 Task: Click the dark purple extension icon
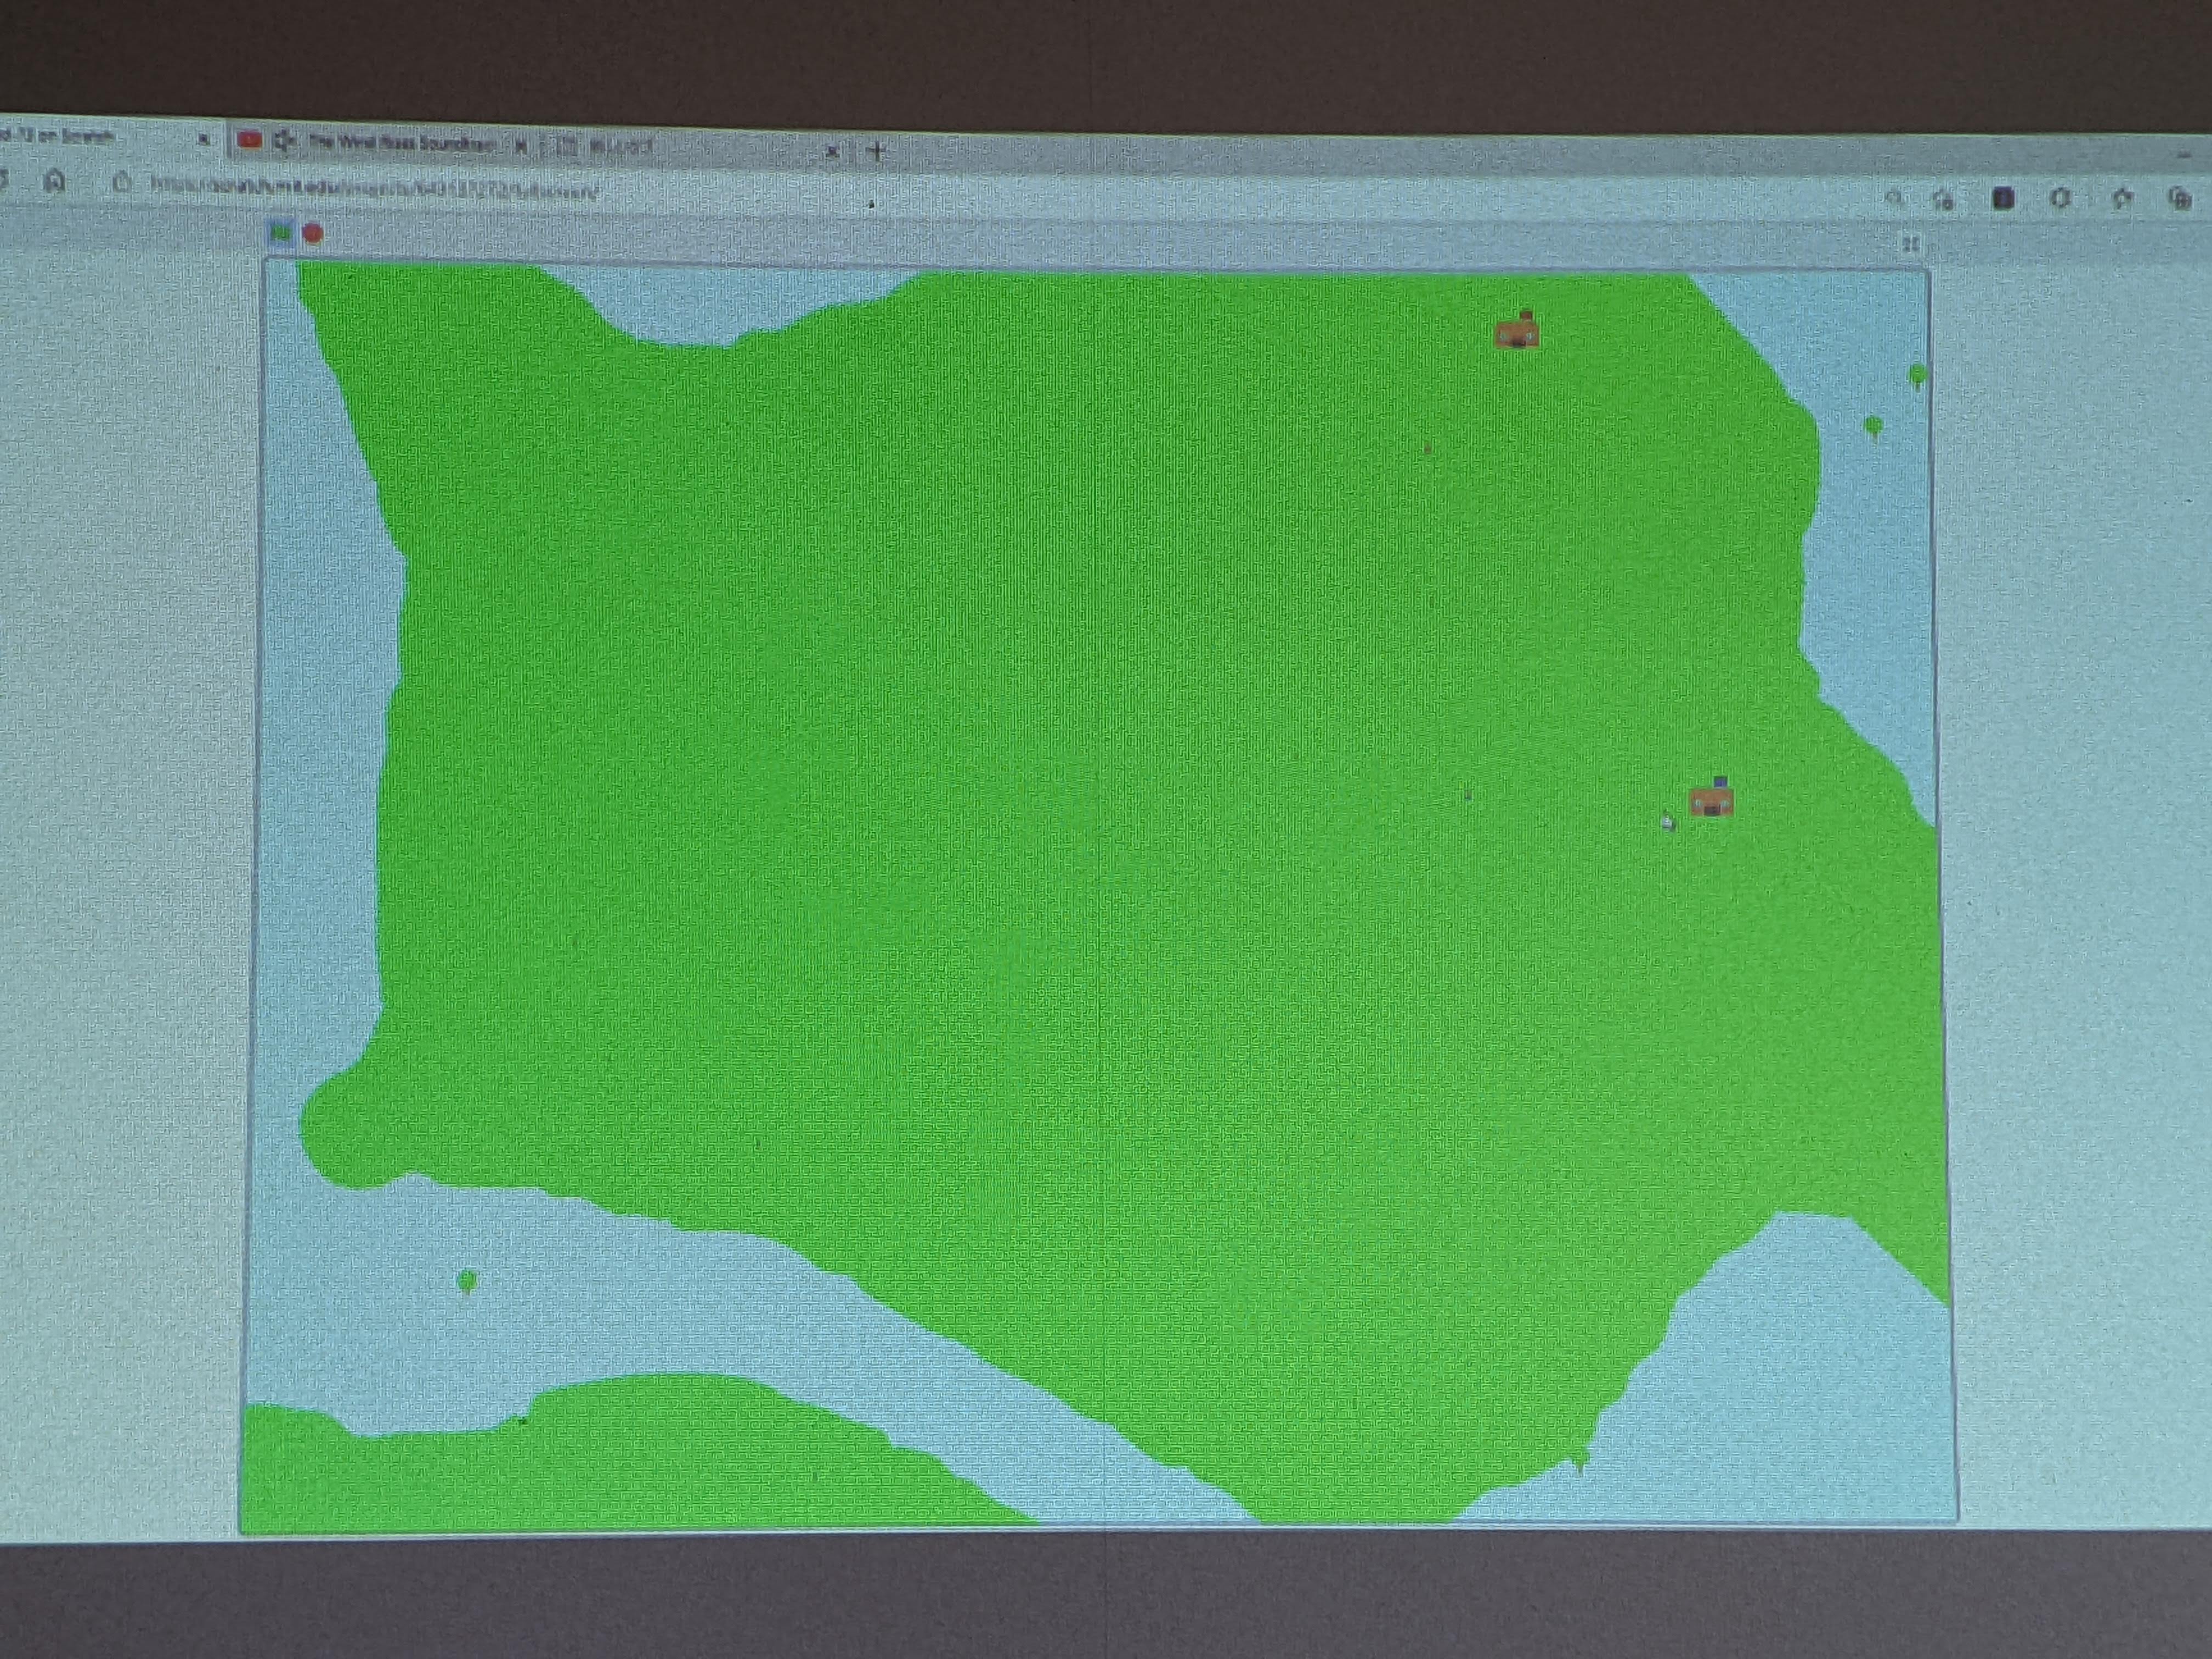pyautogui.click(x=2003, y=199)
